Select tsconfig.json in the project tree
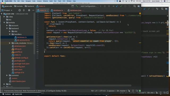This screenshot has height=96, width=170. pyautogui.click(x=18, y=67)
